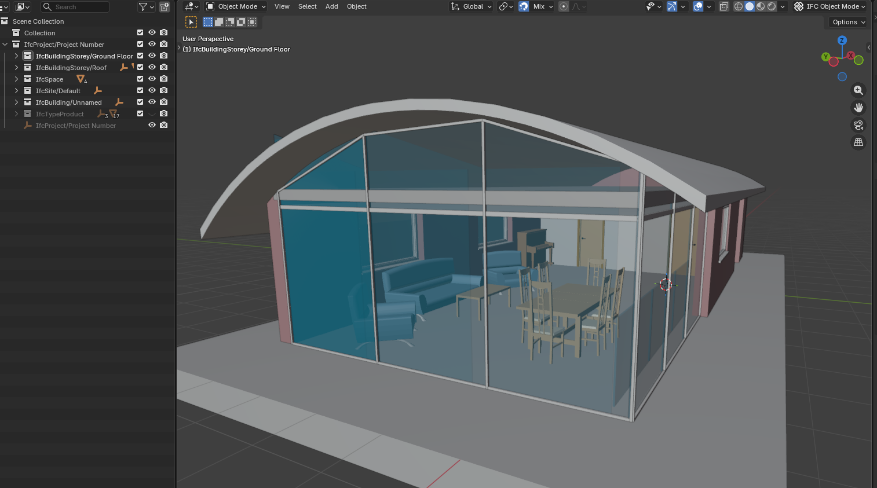Collapse the IfcProject/Project Number collection
This screenshot has width=877, height=488.
point(5,44)
